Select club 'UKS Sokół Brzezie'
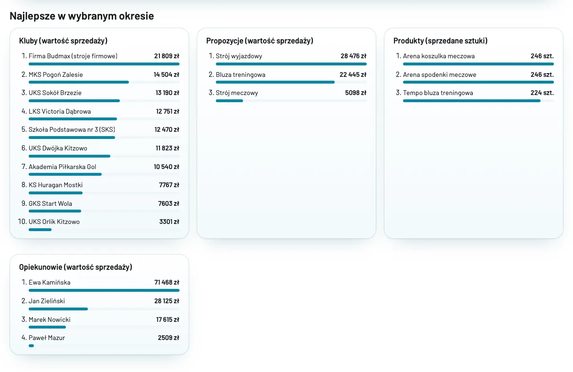This screenshot has height=372, width=573. (x=55, y=93)
